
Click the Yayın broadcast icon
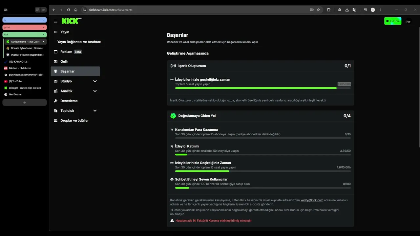[56, 32]
